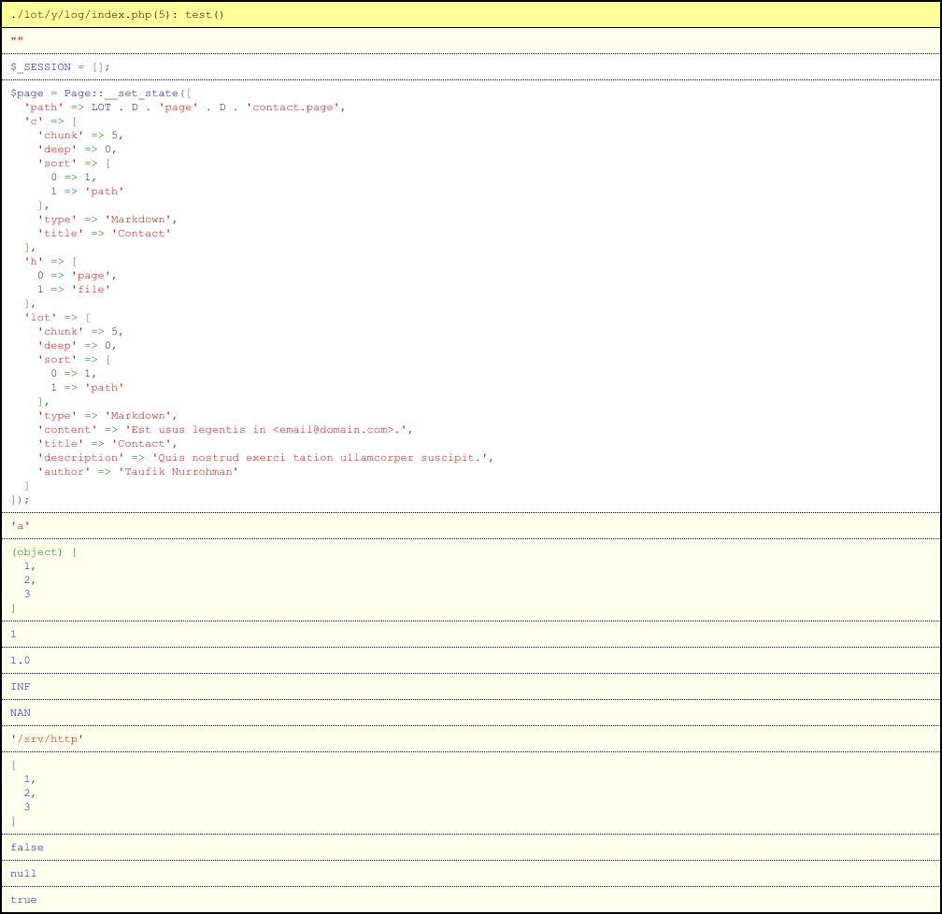Click the 0 => 'page' line
Image resolution: width=942 pixels, height=914 pixels.
click(x=77, y=275)
